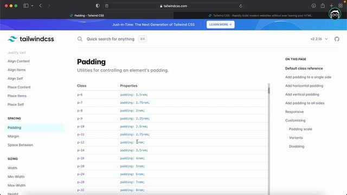The width and height of the screenshot is (347, 195).
Task: Click the LEARN MORE banner button
Action: pyautogui.click(x=221, y=24)
